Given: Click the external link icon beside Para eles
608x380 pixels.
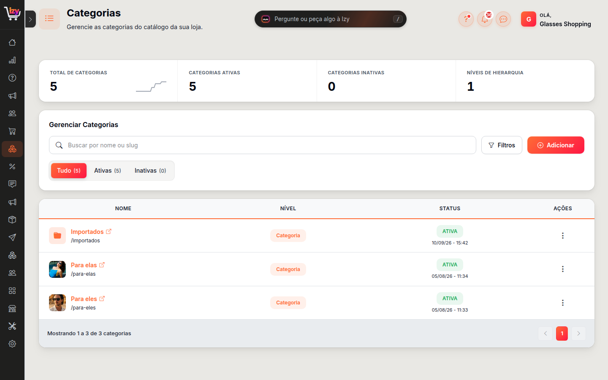Looking at the screenshot, I should (102, 299).
